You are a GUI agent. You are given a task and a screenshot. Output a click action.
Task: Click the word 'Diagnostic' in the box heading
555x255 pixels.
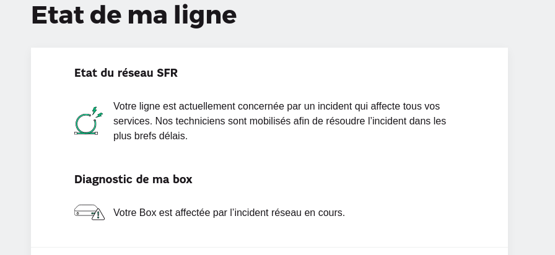(103, 179)
